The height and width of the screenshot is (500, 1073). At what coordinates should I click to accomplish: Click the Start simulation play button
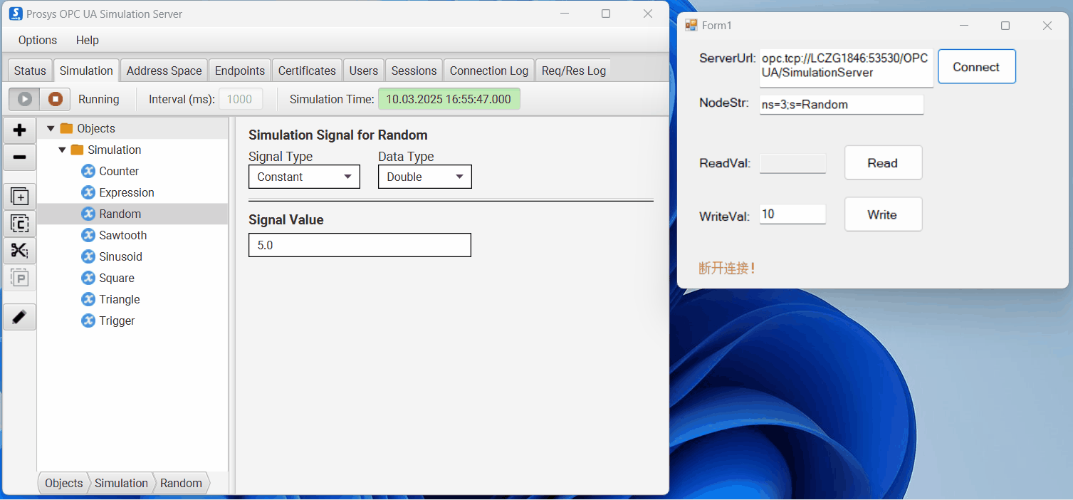pyautogui.click(x=24, y=99)
